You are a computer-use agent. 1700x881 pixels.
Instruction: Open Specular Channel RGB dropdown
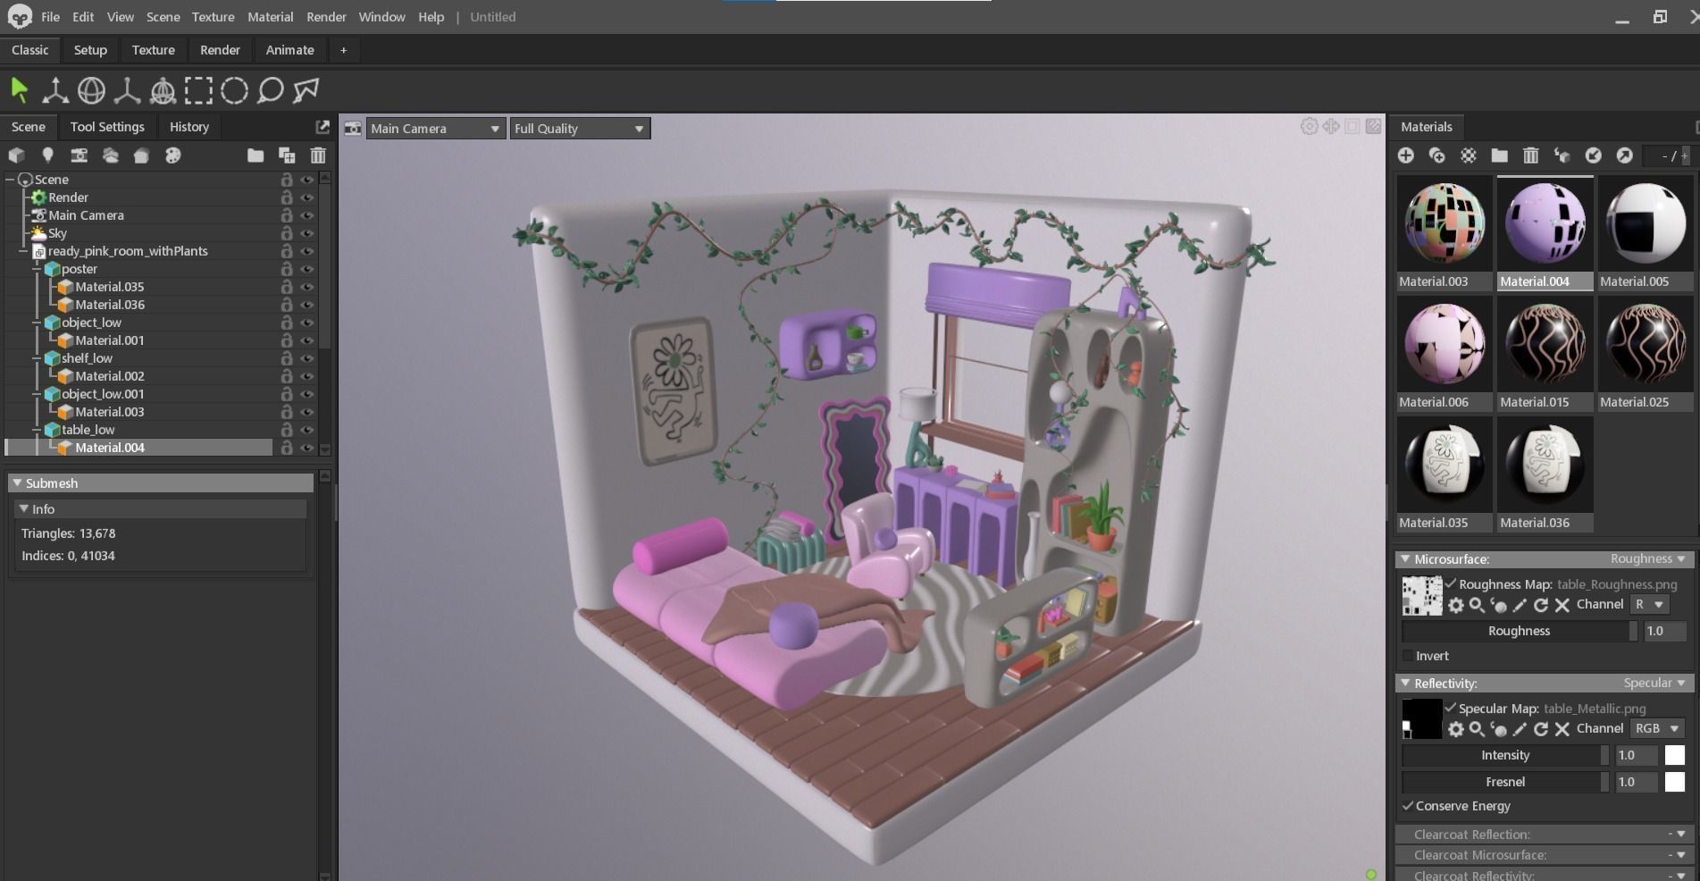tap(1656, 728)
